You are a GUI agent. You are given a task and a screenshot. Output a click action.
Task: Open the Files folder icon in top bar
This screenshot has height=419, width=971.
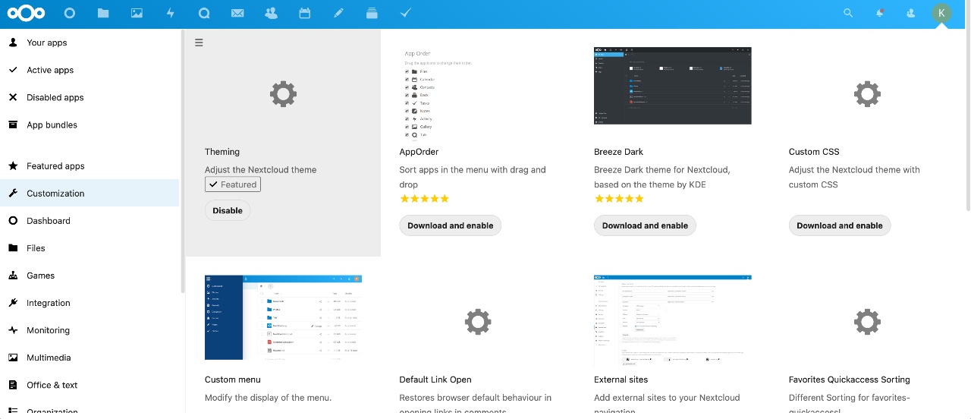[103, 13]
